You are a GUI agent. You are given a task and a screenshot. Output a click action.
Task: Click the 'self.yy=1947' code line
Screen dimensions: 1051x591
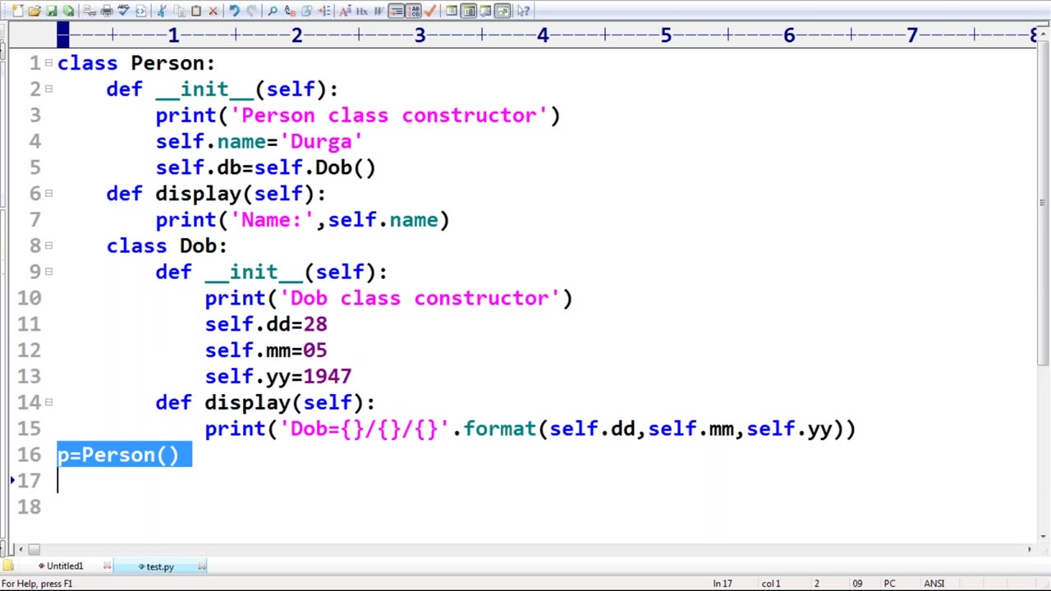(x=278, y=376)
